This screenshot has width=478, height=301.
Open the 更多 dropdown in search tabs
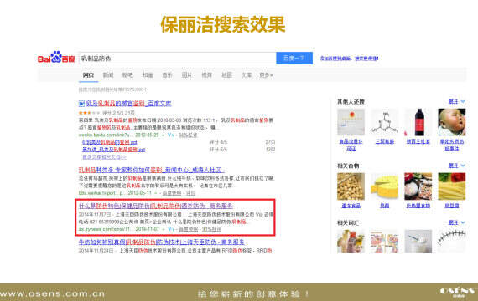266,74
